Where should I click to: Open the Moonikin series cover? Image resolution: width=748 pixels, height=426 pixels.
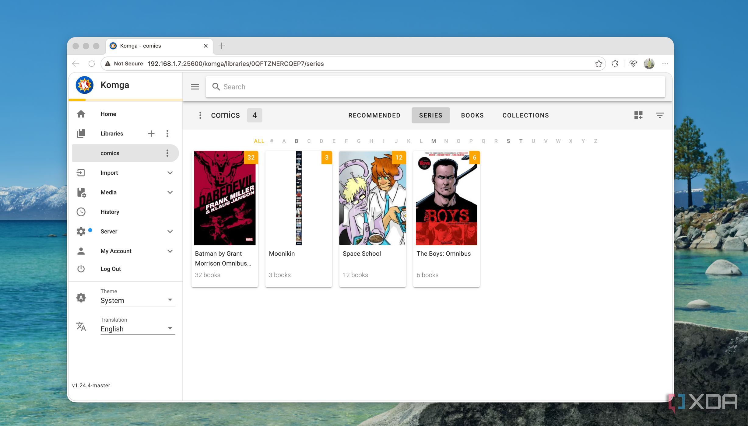(299, 198)
